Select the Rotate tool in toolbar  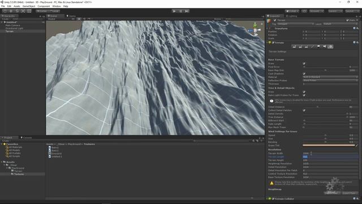click(x=17, y=11)
